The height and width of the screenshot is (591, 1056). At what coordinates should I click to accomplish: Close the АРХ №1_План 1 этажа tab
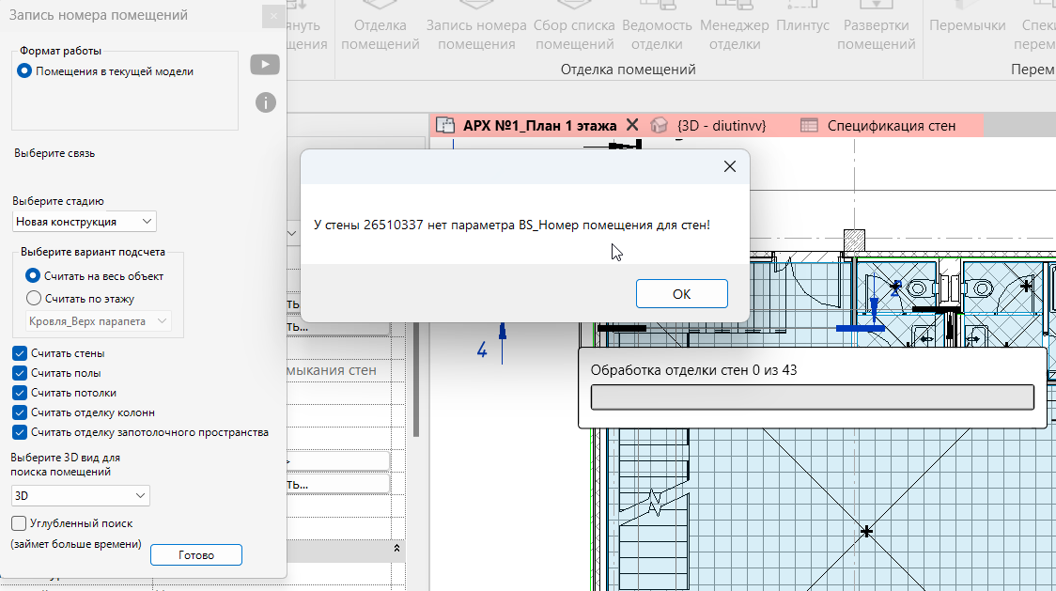pyautogui.click(x=631, y=125)
